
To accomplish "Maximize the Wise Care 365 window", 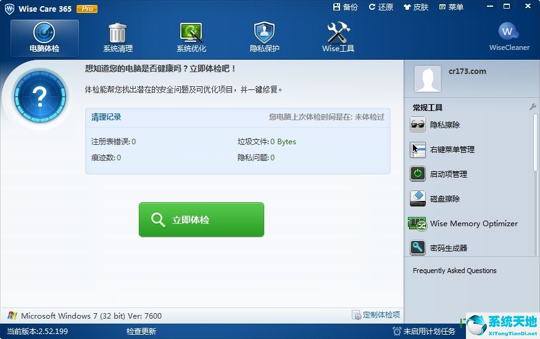I will [x=507, y=6].
